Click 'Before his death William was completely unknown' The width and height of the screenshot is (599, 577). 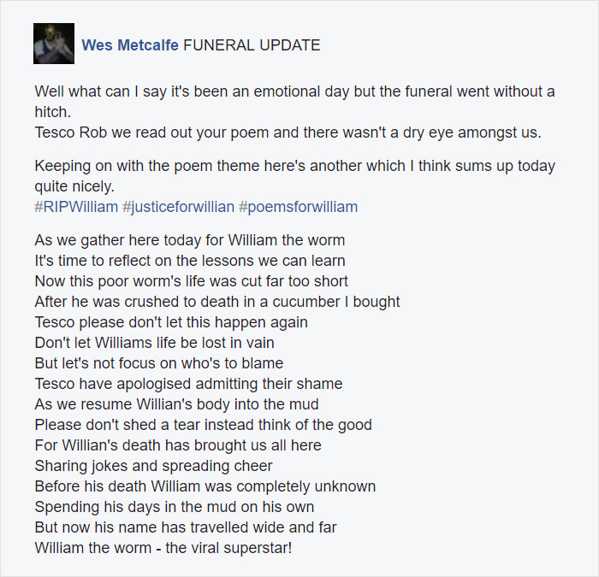205,486
